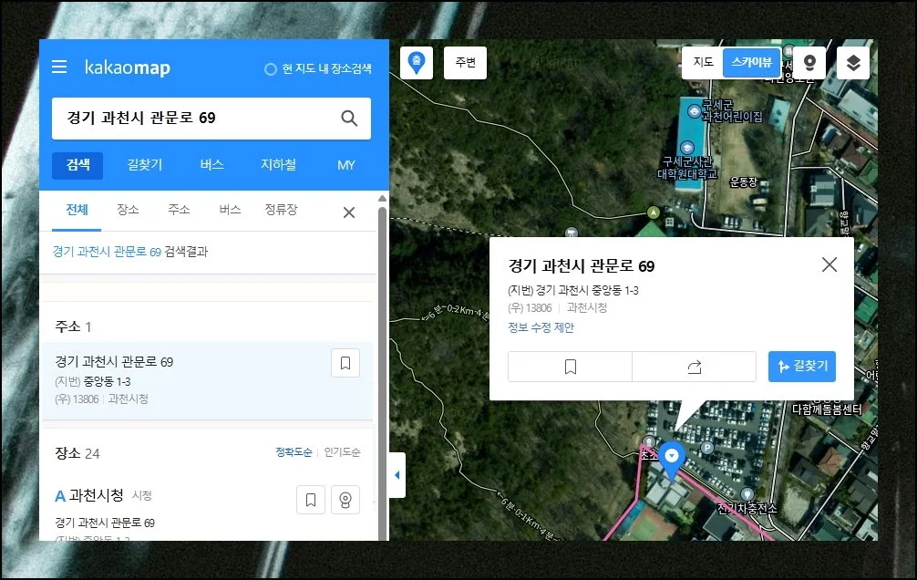Click the search input field
The image size is (917, 580).
coord(191,118)
